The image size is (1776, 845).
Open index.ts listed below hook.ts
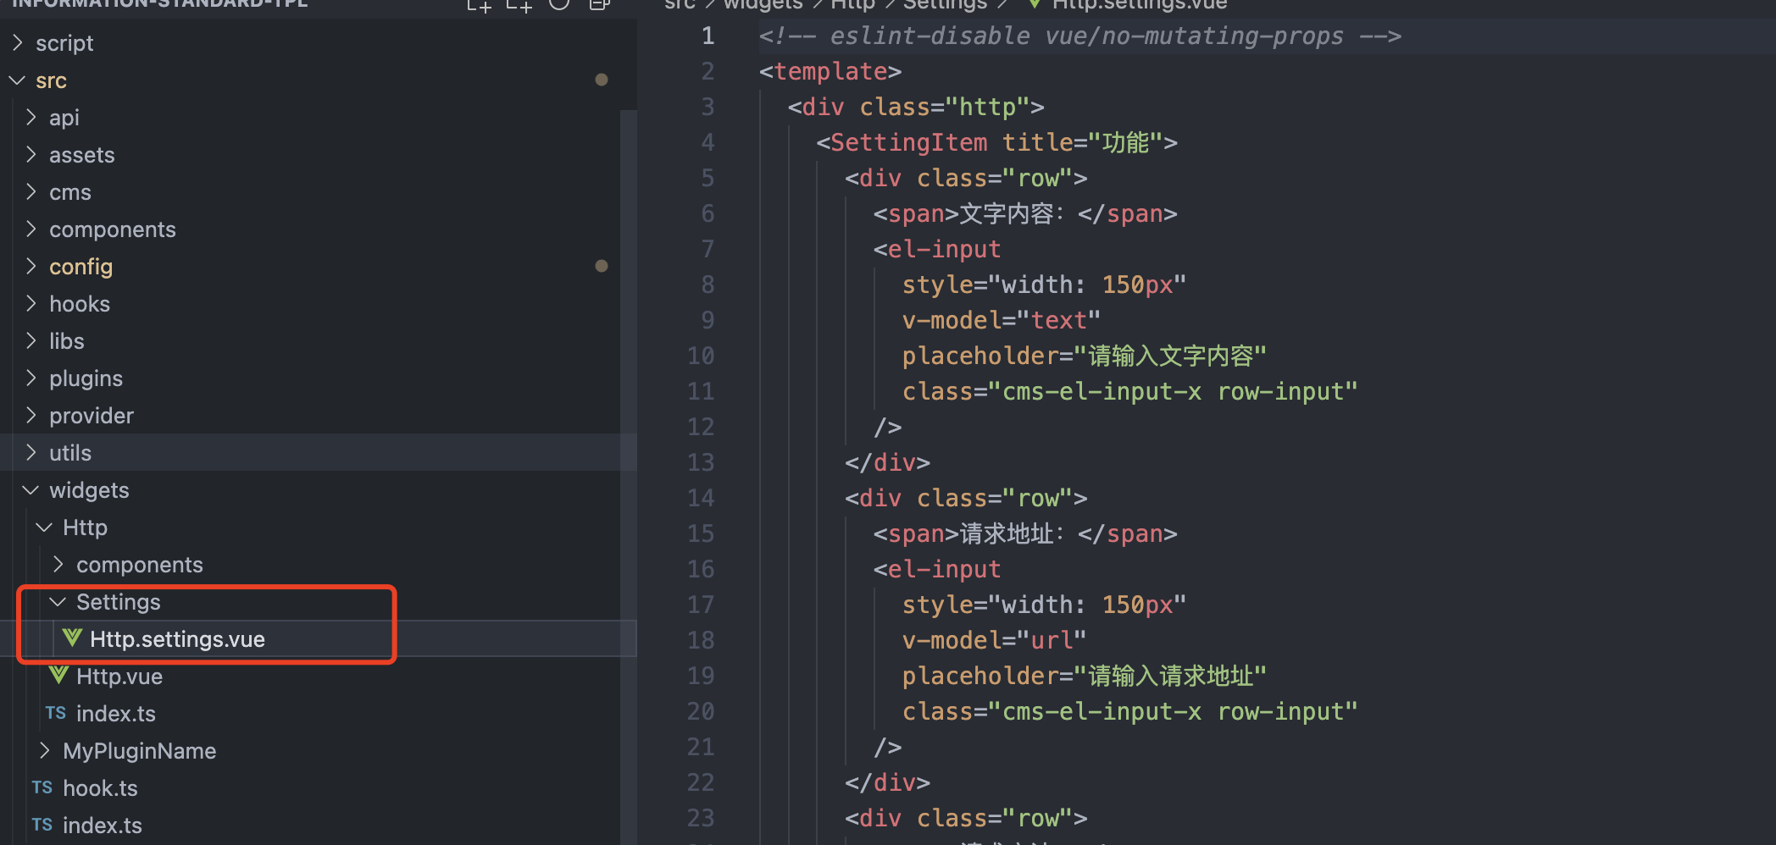[102, 826]
